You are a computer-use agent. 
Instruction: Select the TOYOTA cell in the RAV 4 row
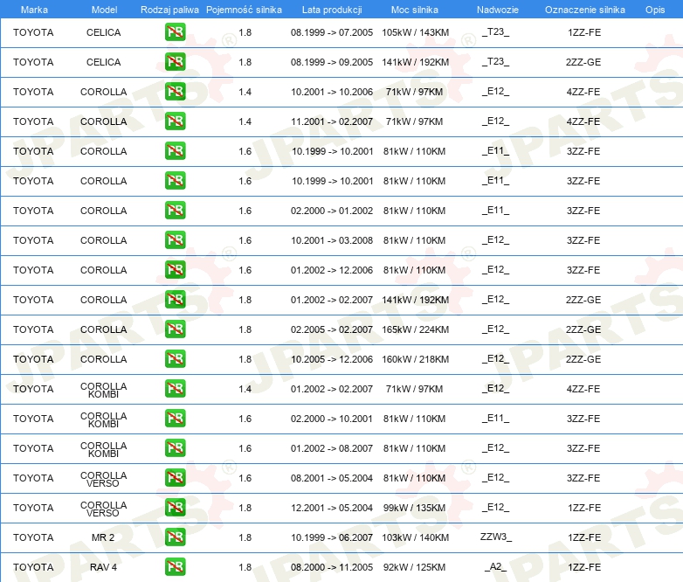coord(33,567)
